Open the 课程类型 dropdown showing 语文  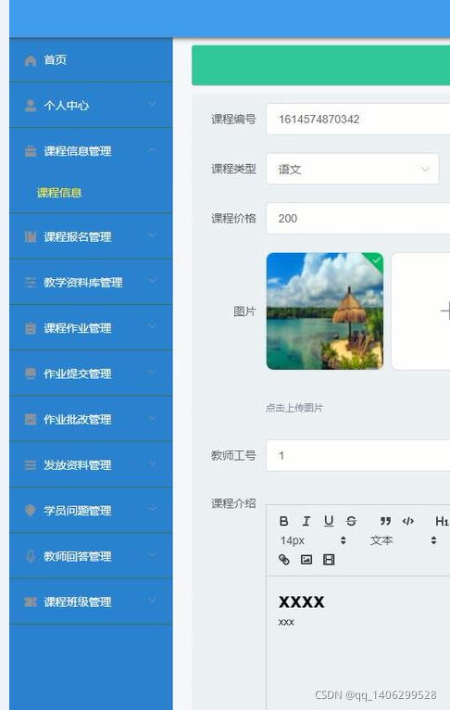tap(352, 169)
